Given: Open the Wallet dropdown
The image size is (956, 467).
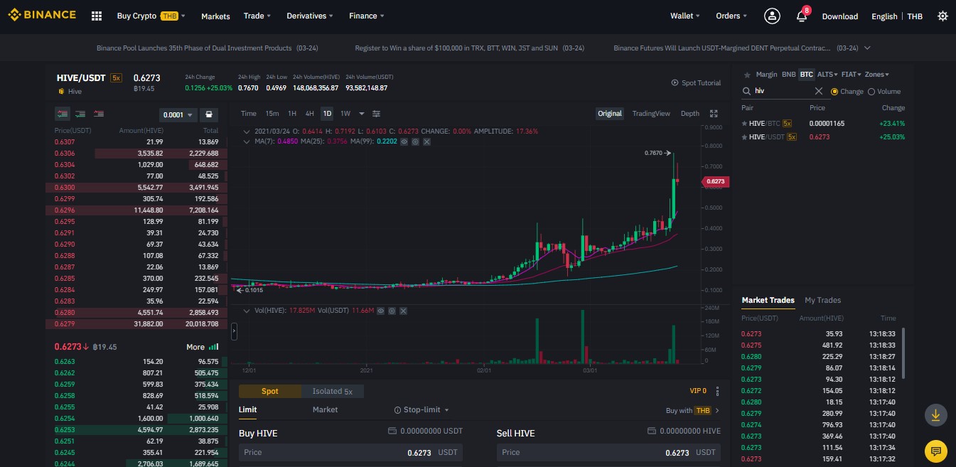Looking at the screenshot, I should pos(685,16).
